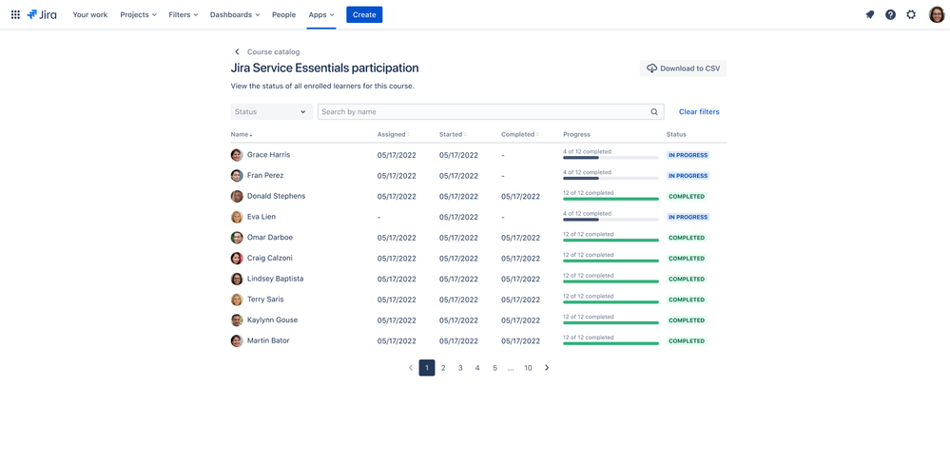950x465 pixels.
Task: Click the Create button
Action: click(364, 14)
